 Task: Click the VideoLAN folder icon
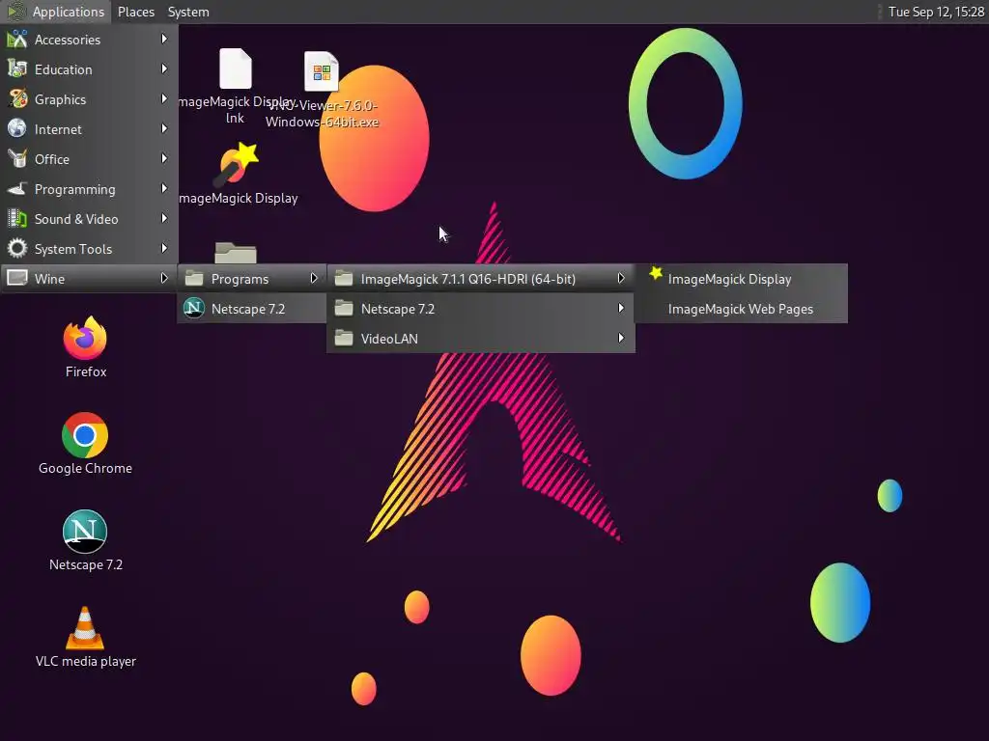coord(344,338)
